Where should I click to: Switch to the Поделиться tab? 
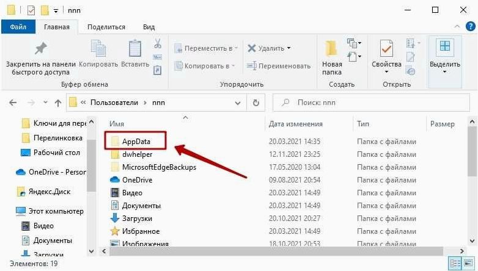pyautogui.click(x=106, y=27)
